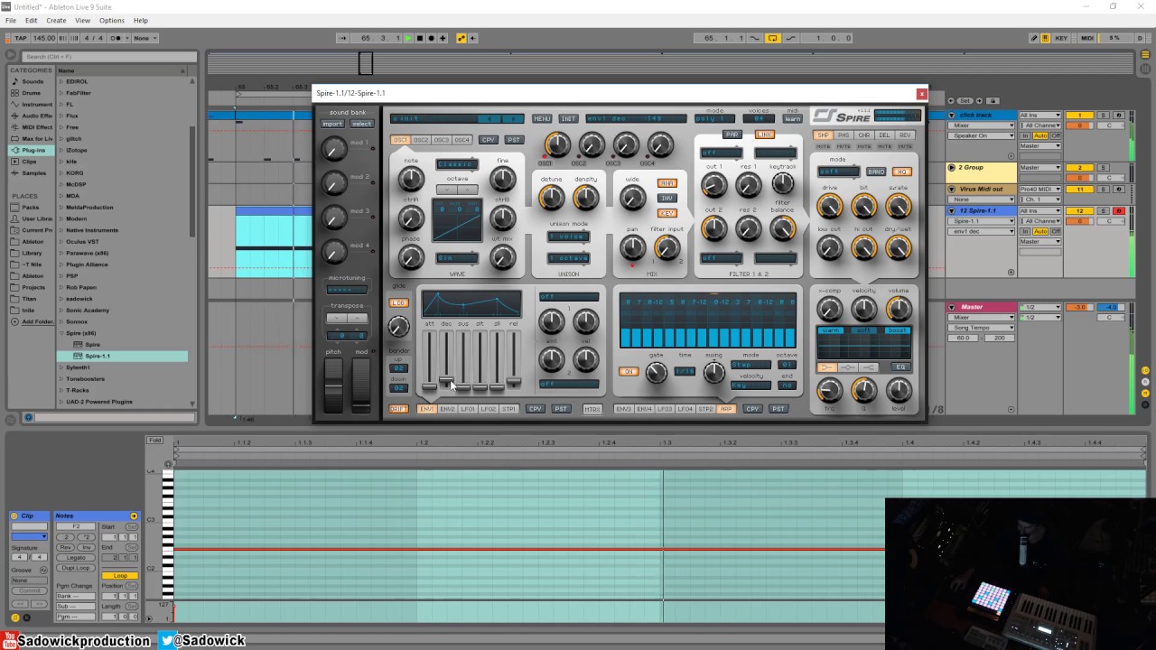Click the mod 1 knob in Spire
This screenshot has height=650, width=1156.
[x=334, y=149]
